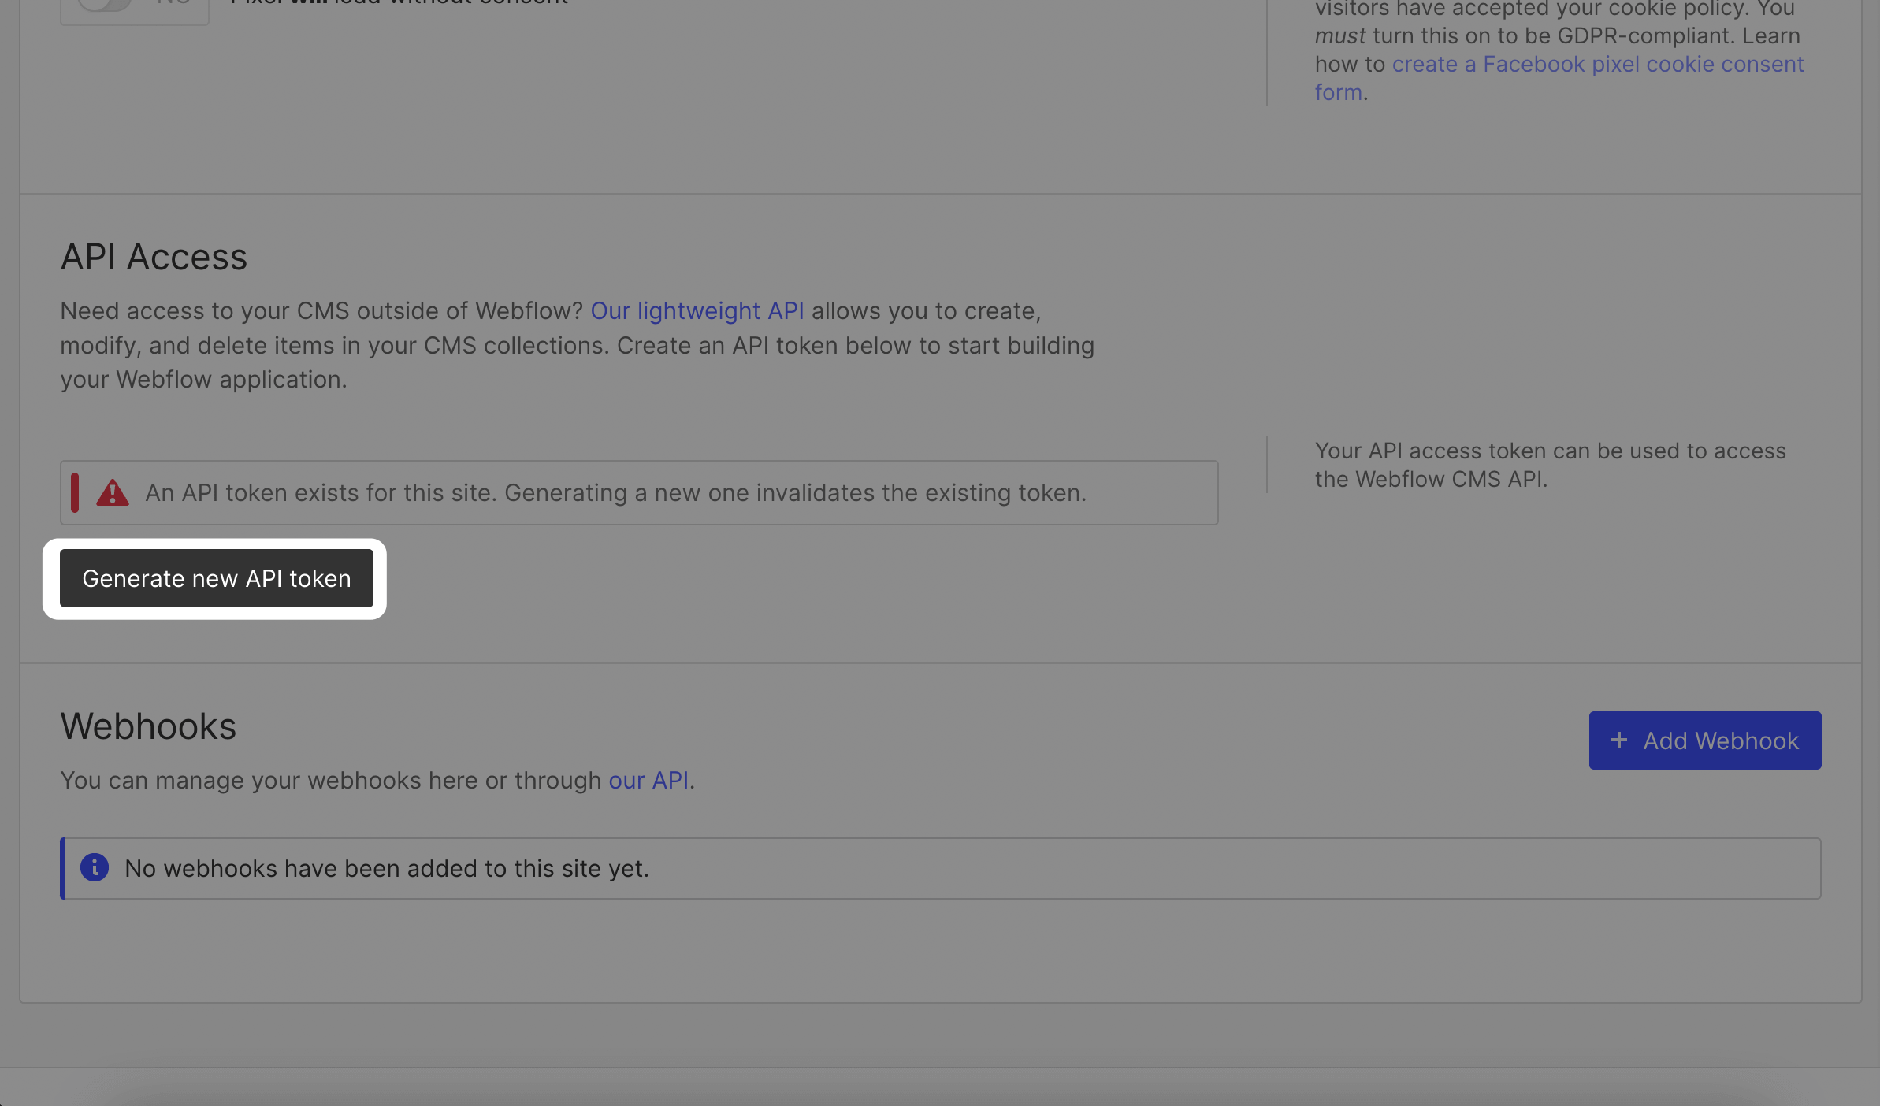
Task: Click 'You can manage your webhooks' text
Action: [x=331, y=781]
